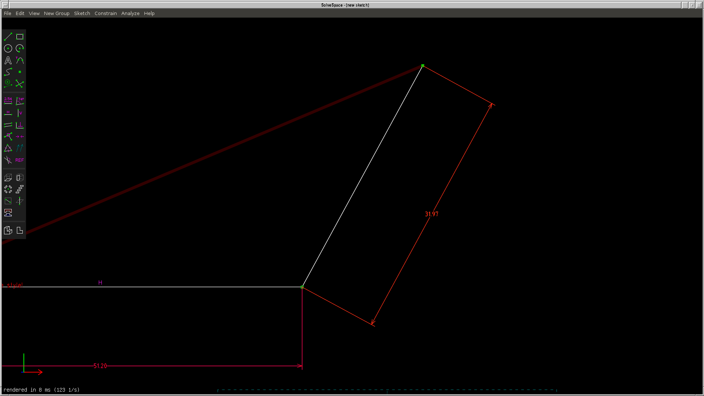
Task: Click the 31.97 dimension label
Action: click(x=432, y=214)
